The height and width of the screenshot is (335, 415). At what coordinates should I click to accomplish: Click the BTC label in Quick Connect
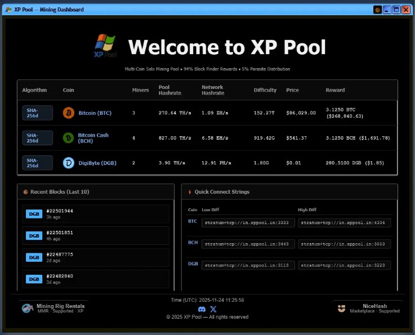coord(193,221)
